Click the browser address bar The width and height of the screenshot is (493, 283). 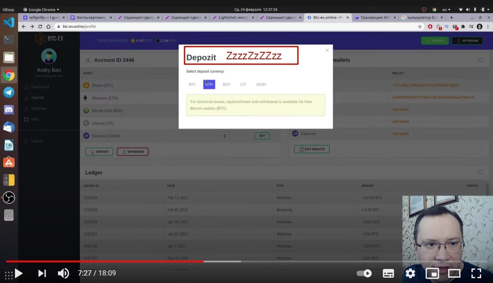[x=236, y=26]
